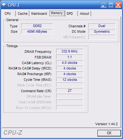Screen dimensions: 123x139
Task: Click the 12 clocks tRAS value
Action: (x=70, y=80)
